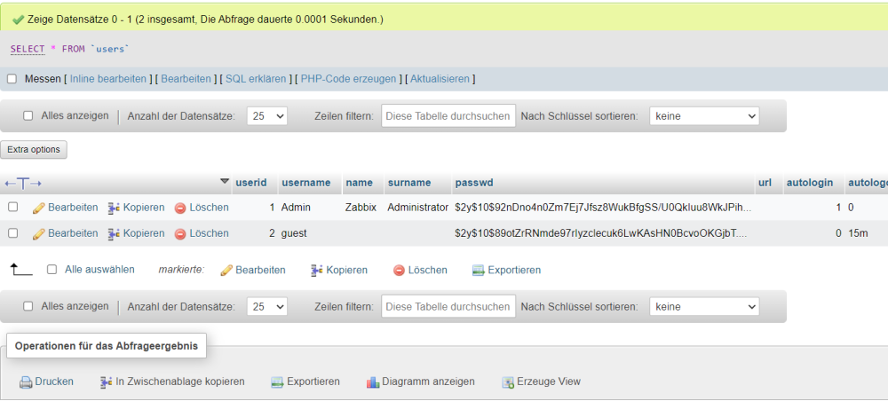Viewport: 888px width, 409px height.
Task: Click the printer icon for Drucken
Action: pyautogui.click(x=26, y=382)
